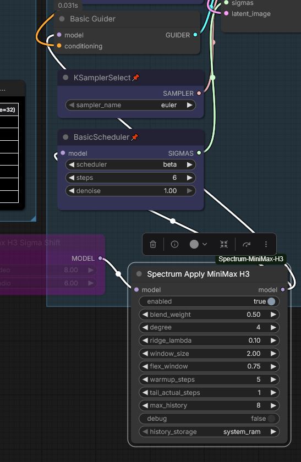
Task: Decrease denoise value with left arrow
Action: 71,191
